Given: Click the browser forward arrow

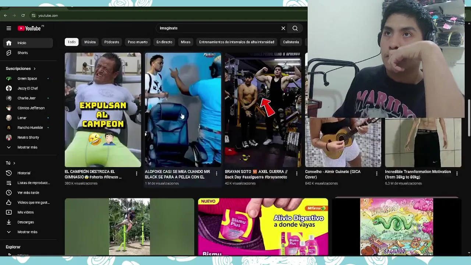Looking at the screenshot, I should click(x=14, y=15).
